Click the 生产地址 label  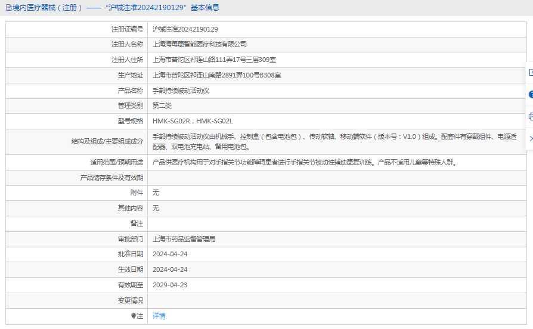131,75
